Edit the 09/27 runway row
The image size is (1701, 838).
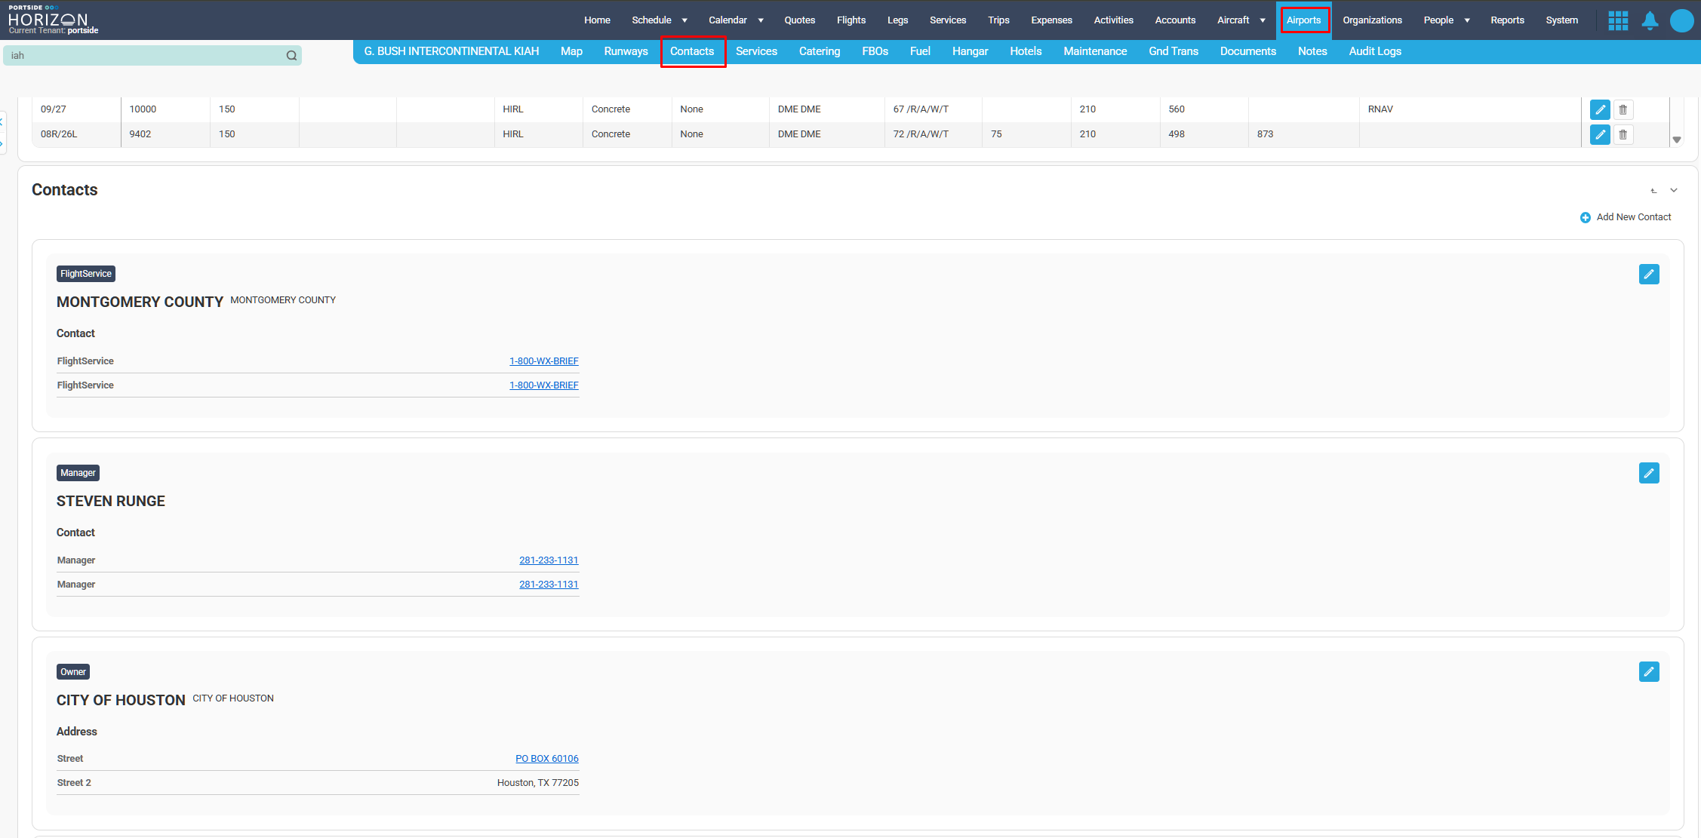(x=1599, y=109)
